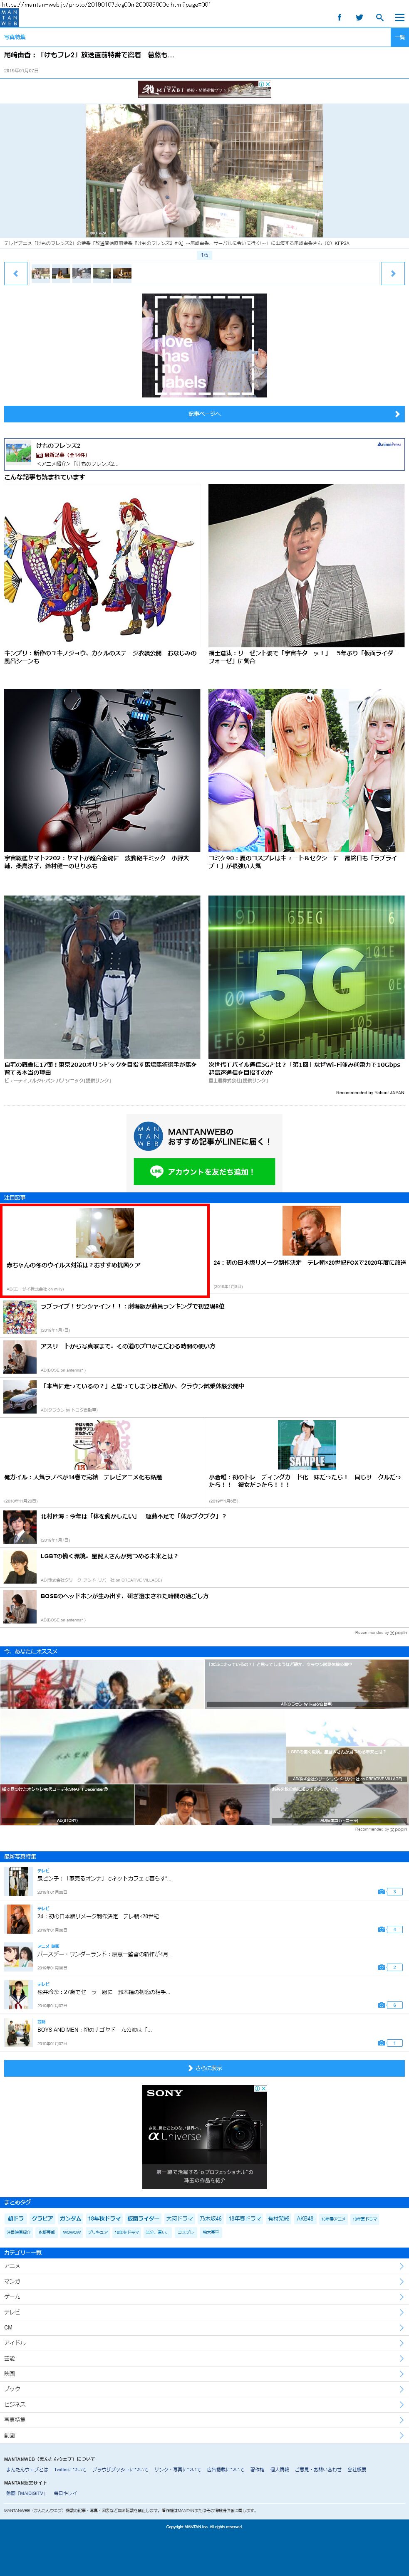Screen dimensions: 409x2576
Task: Click camera icon on 泉ピン子 row
Action: 382,1892
